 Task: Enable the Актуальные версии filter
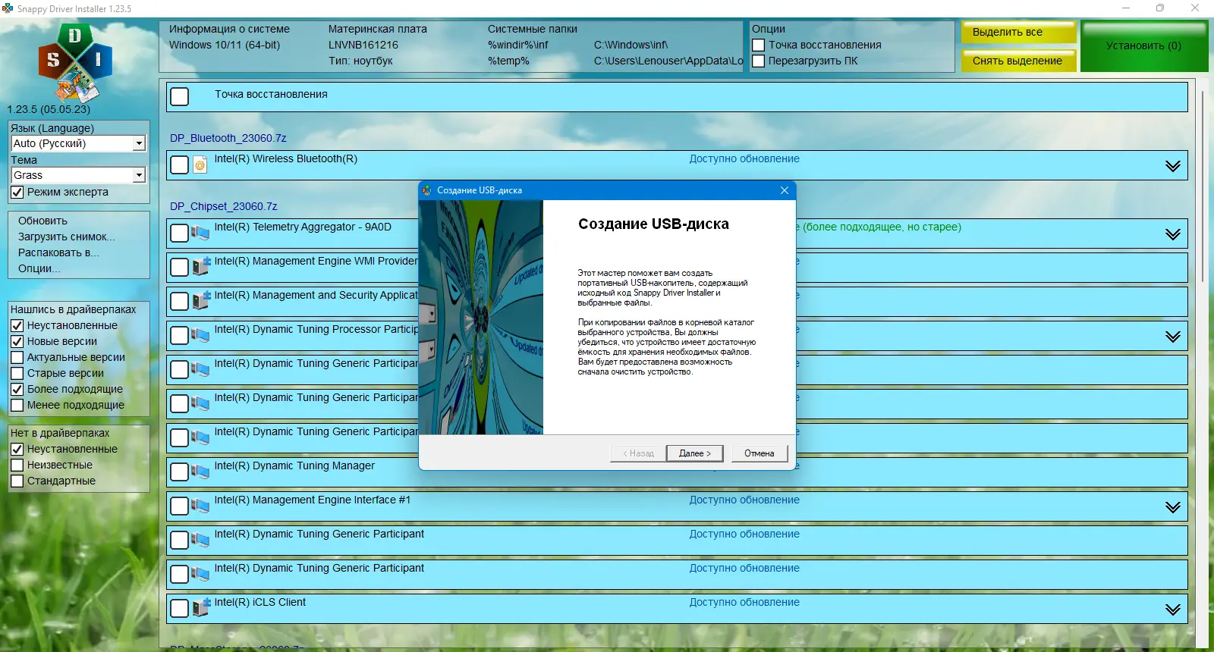[17, 358]
